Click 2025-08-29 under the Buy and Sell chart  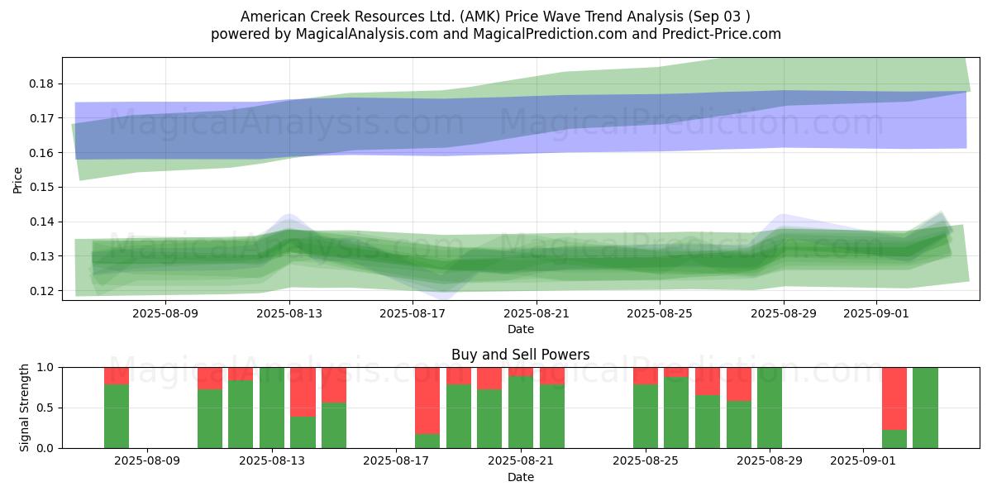tap(770, 461)
